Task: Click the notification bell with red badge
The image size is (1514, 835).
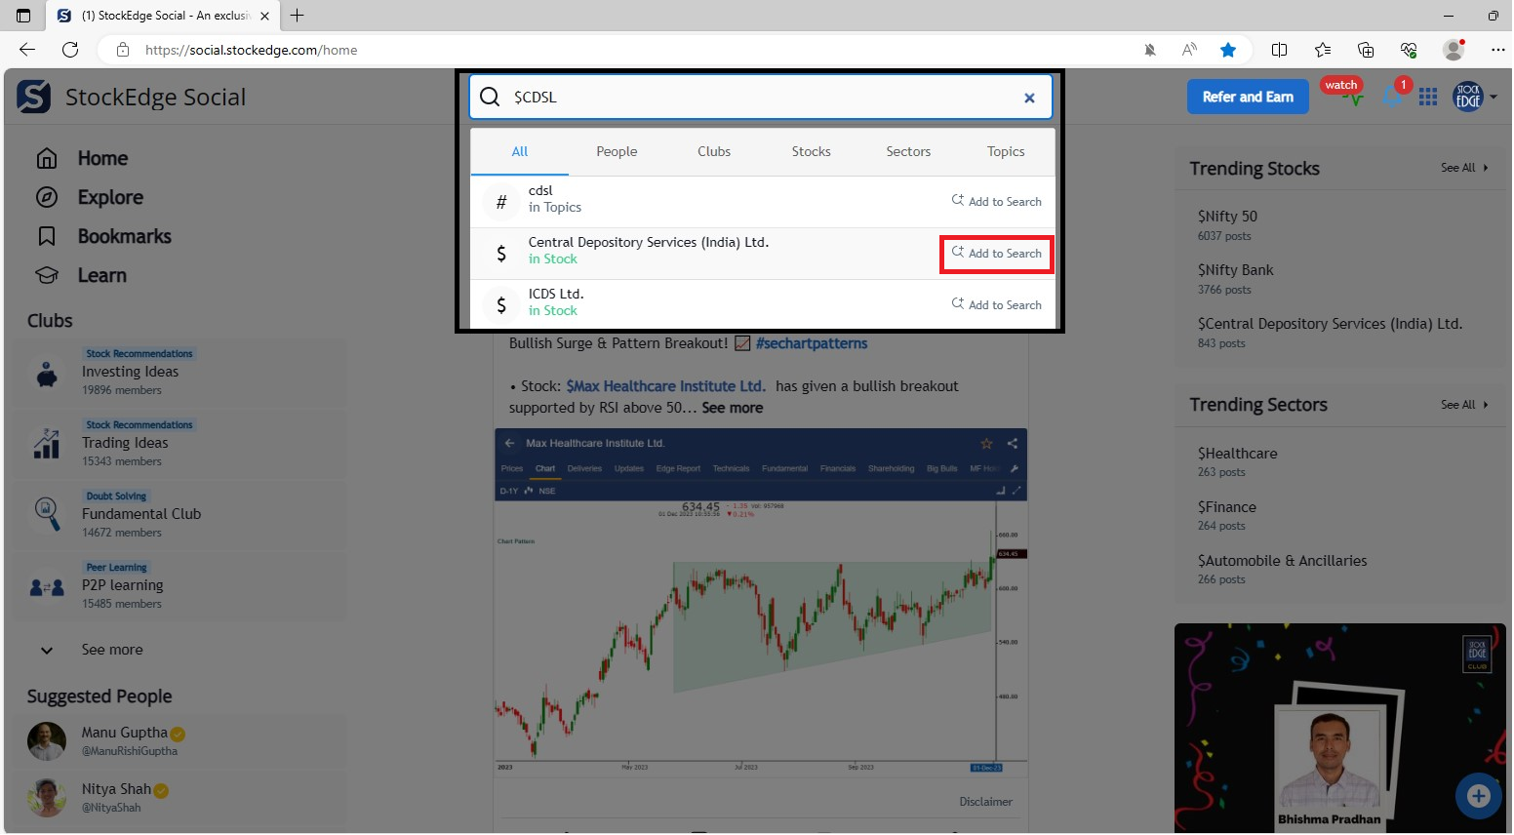Action: pos(1393,96)
